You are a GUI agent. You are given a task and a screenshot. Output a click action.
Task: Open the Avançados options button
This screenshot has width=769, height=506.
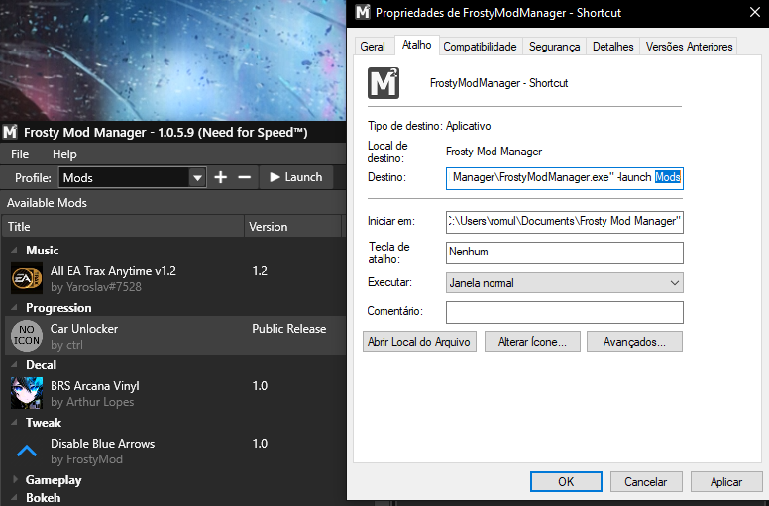pos(634,342)
